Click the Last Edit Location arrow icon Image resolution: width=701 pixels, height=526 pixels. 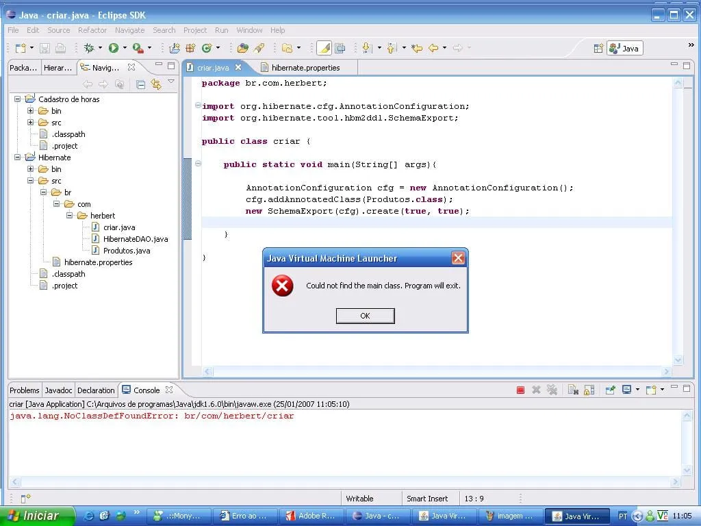(416, 48)
